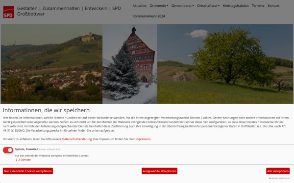Open the Realisiert mit Klaro link

pyautogui.click(x=279, y=178)
